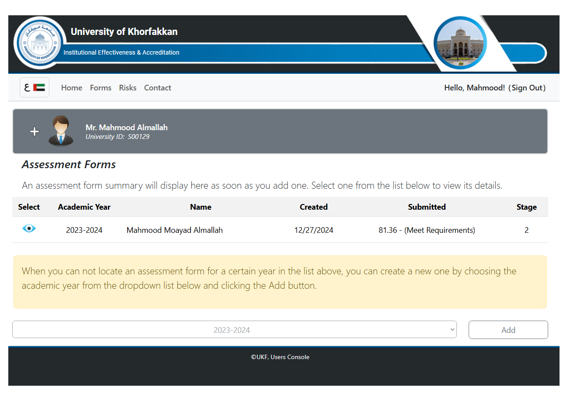570x408 pixels.
Task: Select the Mahmood Moayad Almallah name cell
Action: pos(175,230)
